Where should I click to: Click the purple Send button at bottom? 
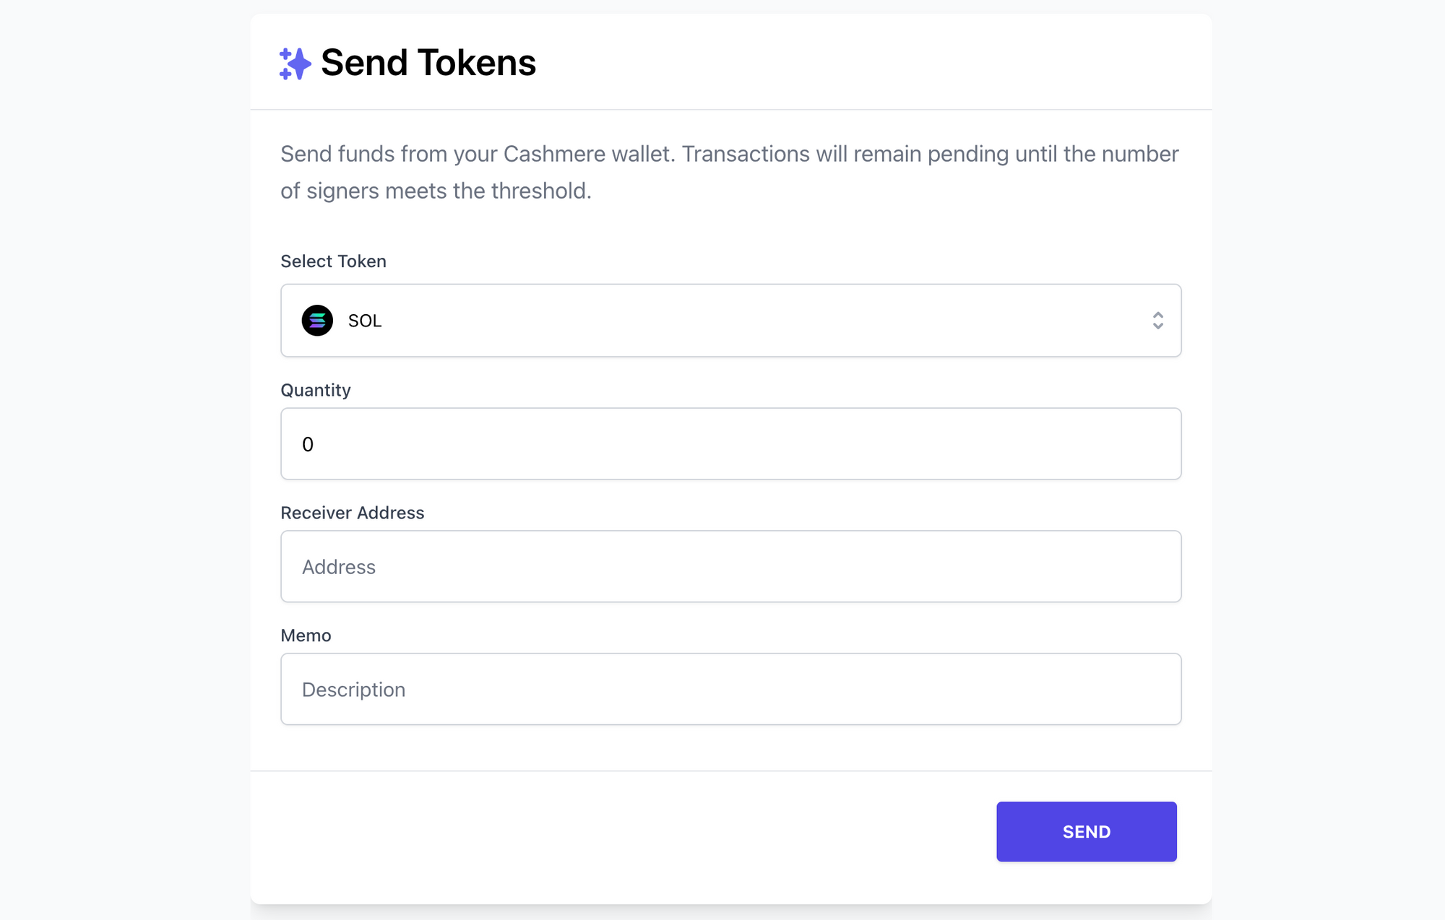tap(1086, 831)
